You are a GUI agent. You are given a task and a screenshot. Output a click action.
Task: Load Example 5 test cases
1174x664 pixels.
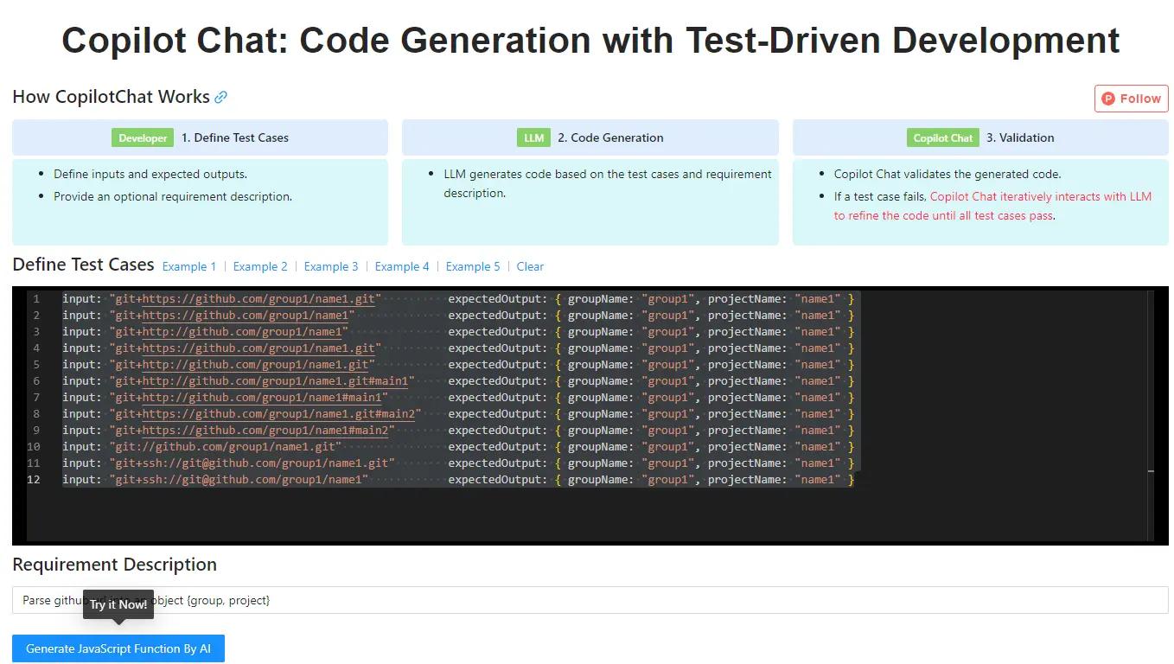tap(473, 266)
